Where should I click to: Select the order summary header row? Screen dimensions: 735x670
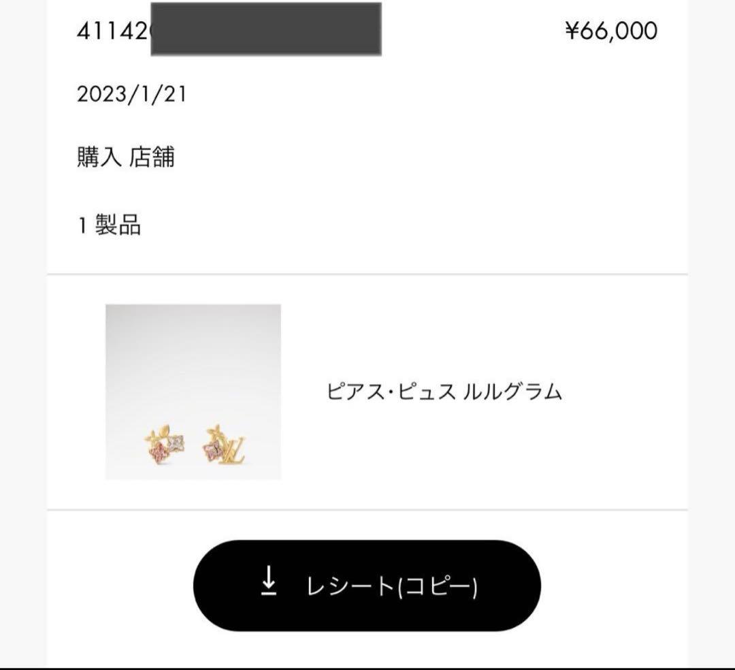(367, 30)
